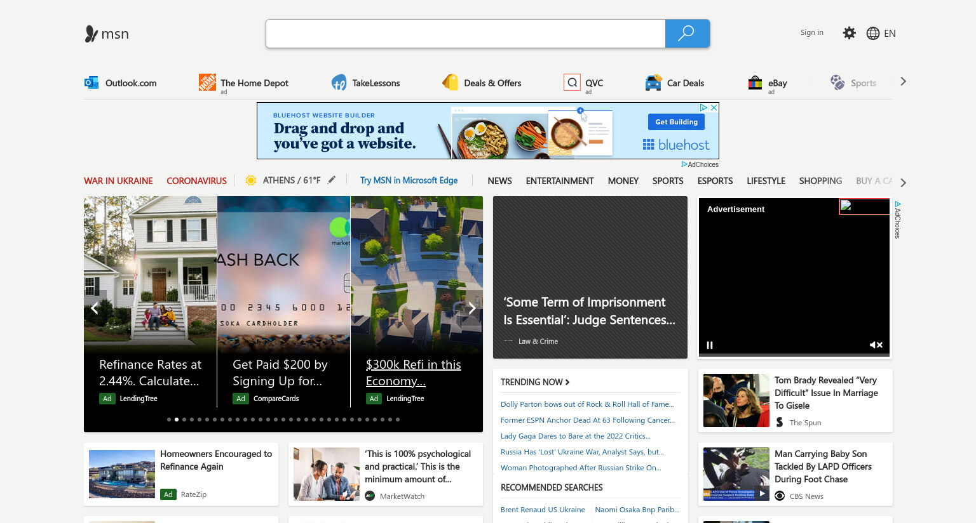Open Russia Has 'Lost' Ukraine War link
The height and width of the screenshot is (523, 976).
pyautogui.click(x=582, y=452)
